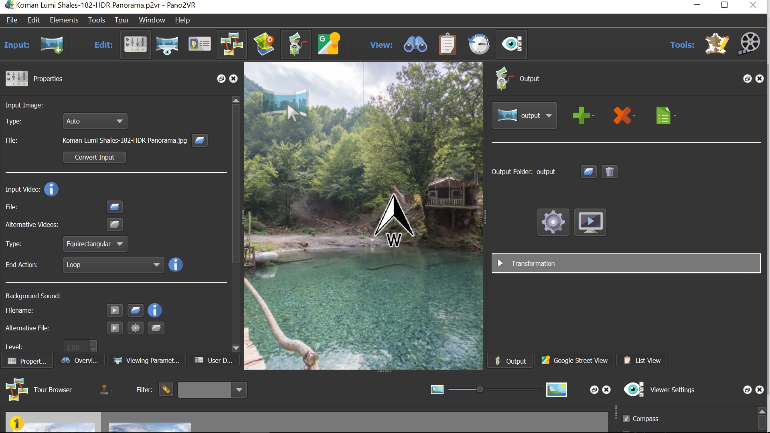Click the Add output profile green plus button
The height and width of the screenshot is (433, 770).
pos(581,115)
